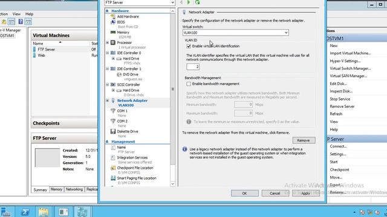Collapse the IDE Controller 1 node
The height and width of the screenshot is (217, 387).
tap(108, 69)
